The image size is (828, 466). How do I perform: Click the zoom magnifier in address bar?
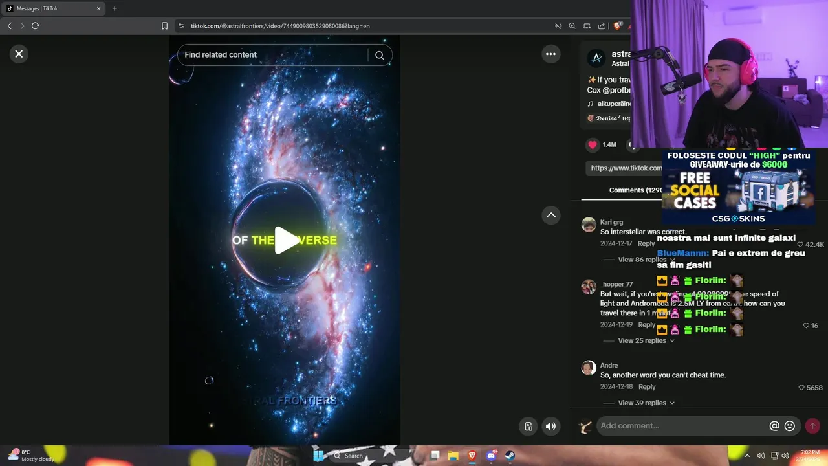pyautogui.click(x=572, y=26)
